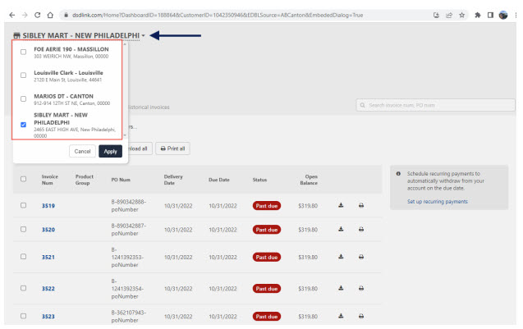Viewport: 523px width, 329px height.
Task: Download invoice 3520
Action: (x=341, y=230)
